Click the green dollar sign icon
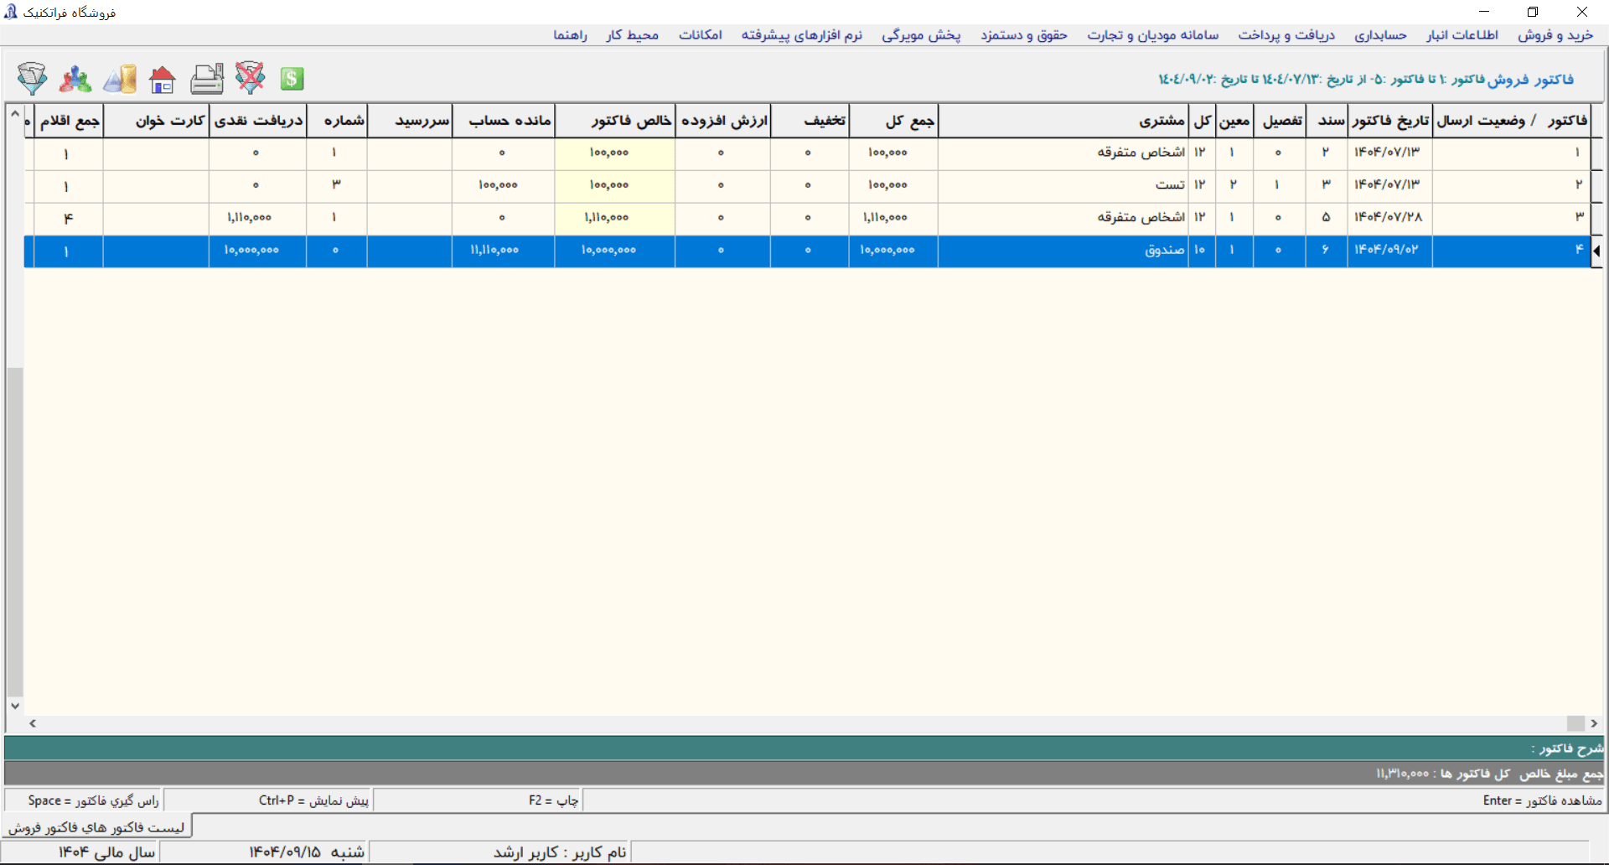The width and height of the screenshot is (1609, 865). [292, 79]
